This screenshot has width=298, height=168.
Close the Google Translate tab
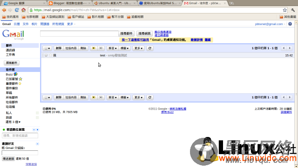click(x=44, y=3)
